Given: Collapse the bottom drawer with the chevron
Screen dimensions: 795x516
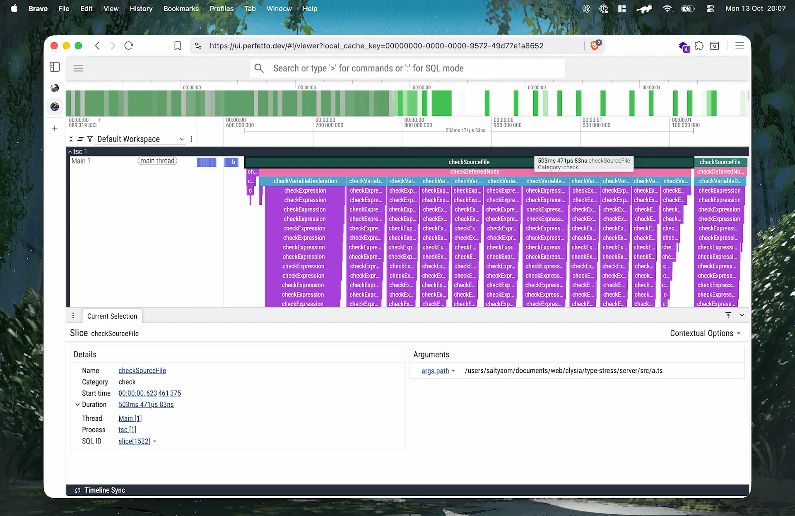Looking at the screenshot, I should tap(742, 315).
